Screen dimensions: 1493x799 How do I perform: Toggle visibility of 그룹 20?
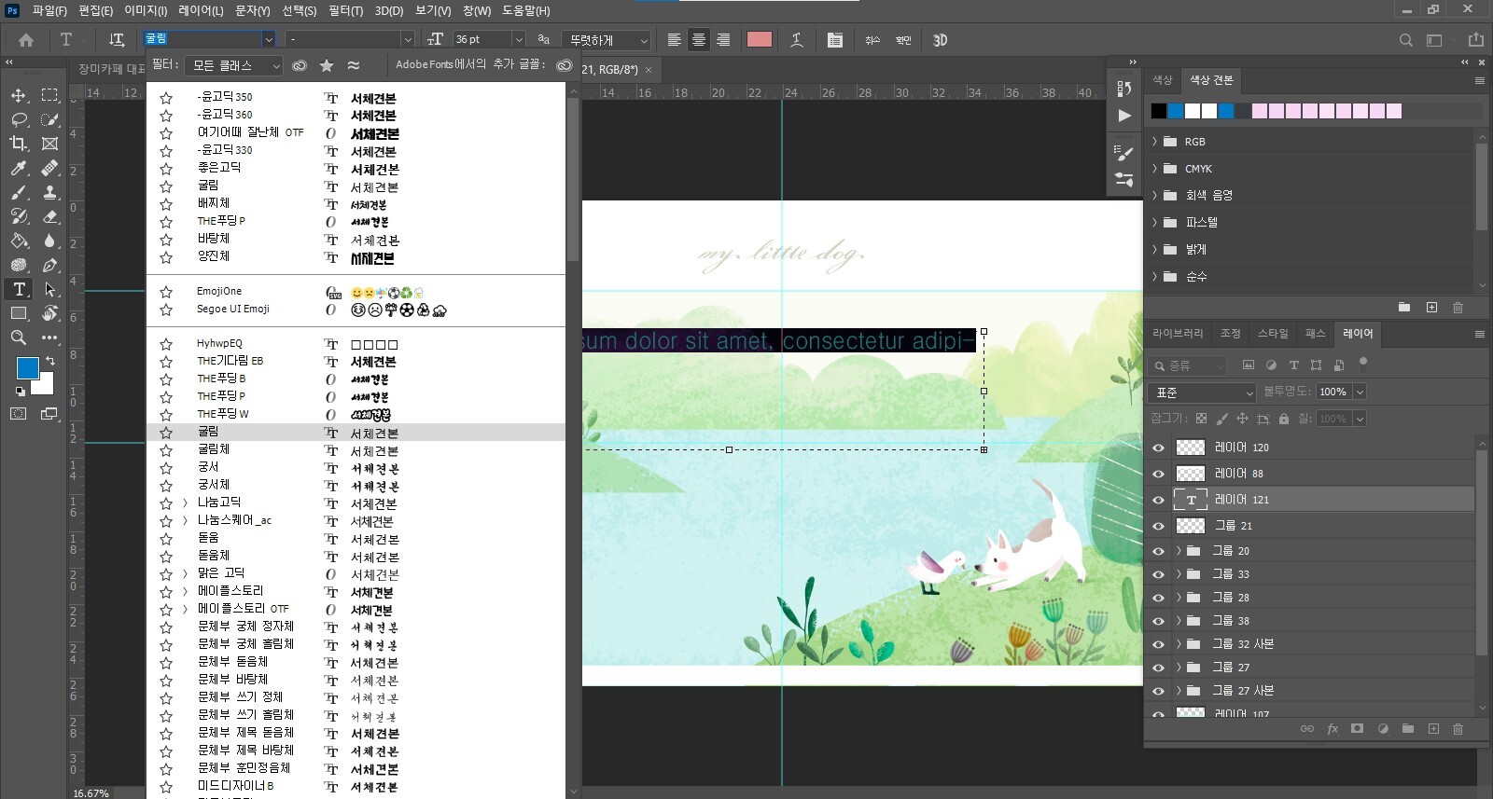pyautogui.click(x=1159, y=551)
